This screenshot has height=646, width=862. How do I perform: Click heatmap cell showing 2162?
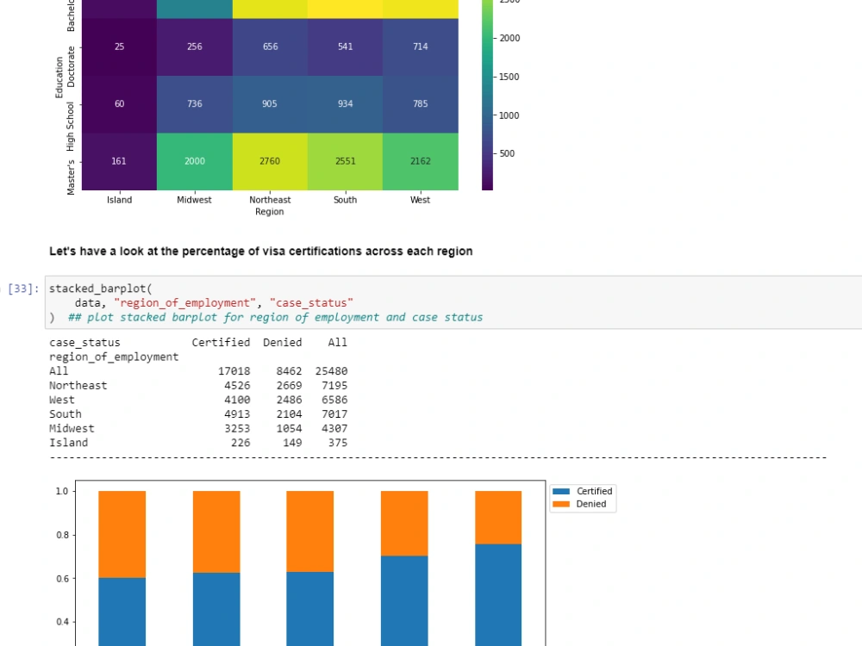pos(421,162)
